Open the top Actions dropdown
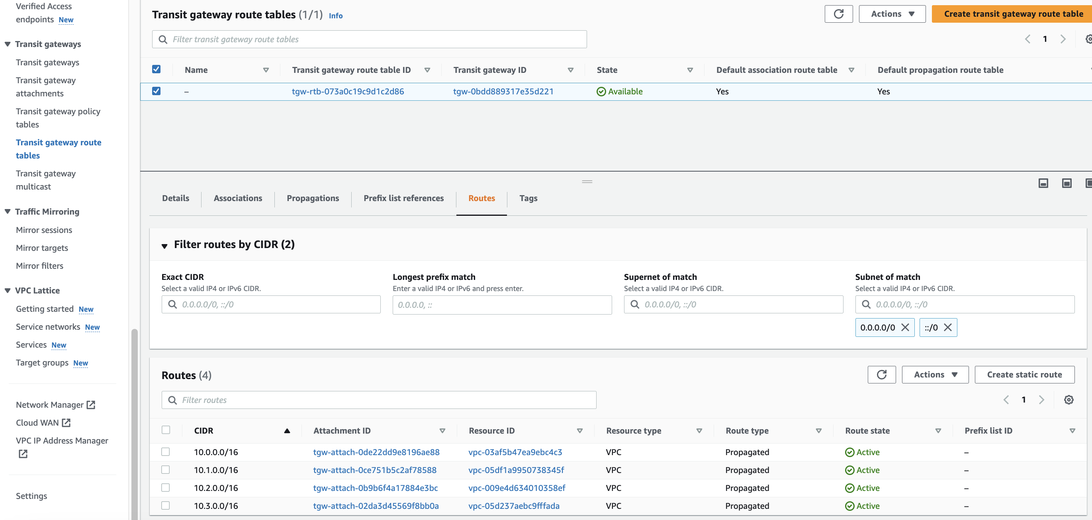Viewport: 1092px width, 520px height. point(892,14)
